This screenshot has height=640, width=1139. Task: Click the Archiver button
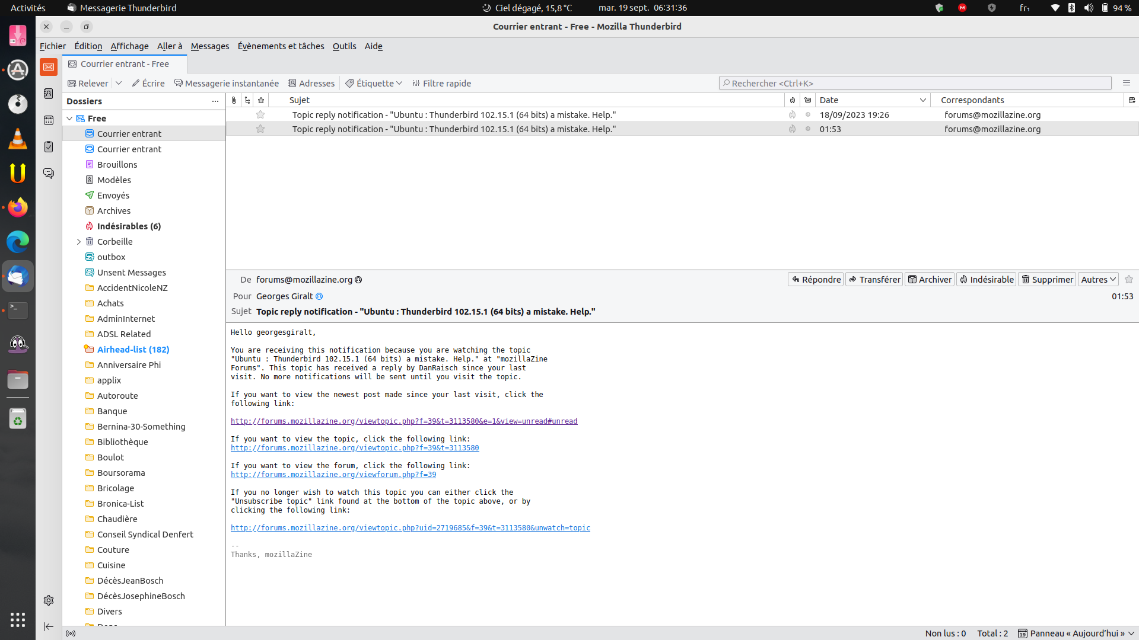930,280
